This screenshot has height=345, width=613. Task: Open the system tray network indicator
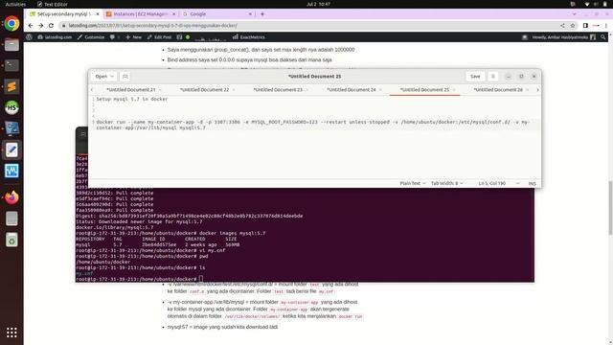click(x=587, y=4)
